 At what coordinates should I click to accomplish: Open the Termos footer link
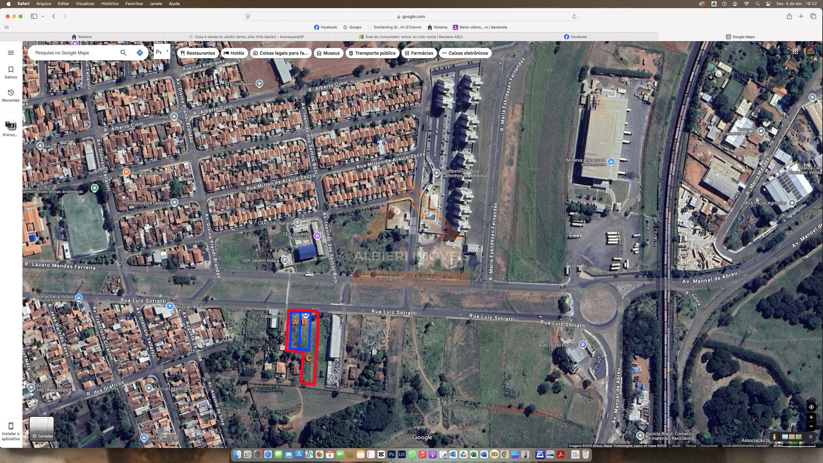(x=691, y=446)
